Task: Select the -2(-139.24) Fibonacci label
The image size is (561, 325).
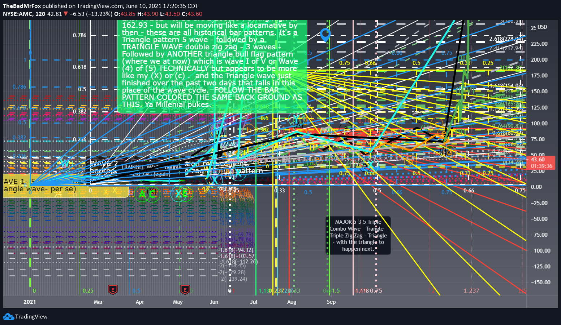Action: (233, 279)
